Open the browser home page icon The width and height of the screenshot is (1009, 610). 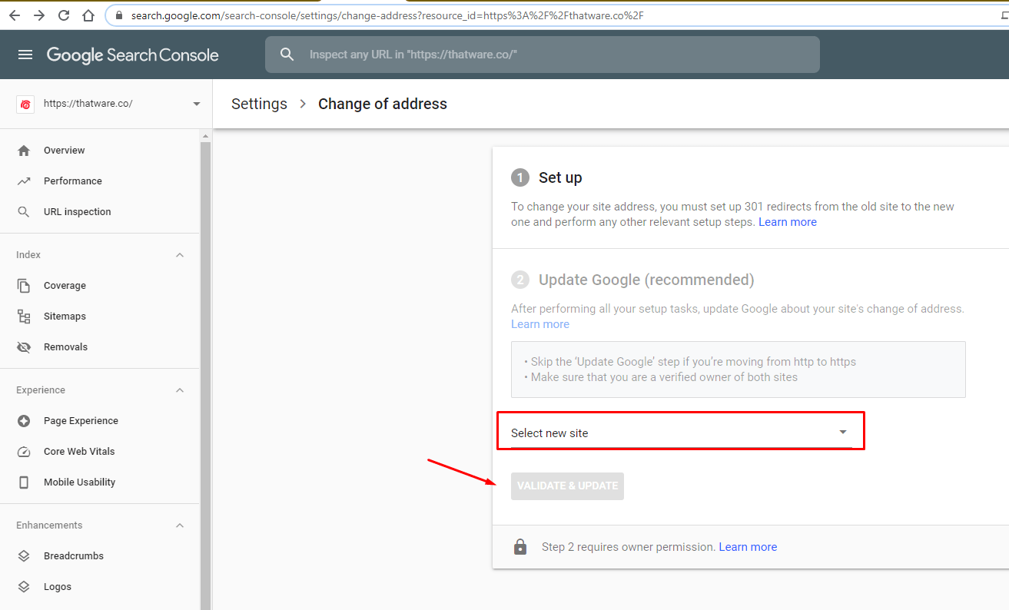(x=88, y=15)
